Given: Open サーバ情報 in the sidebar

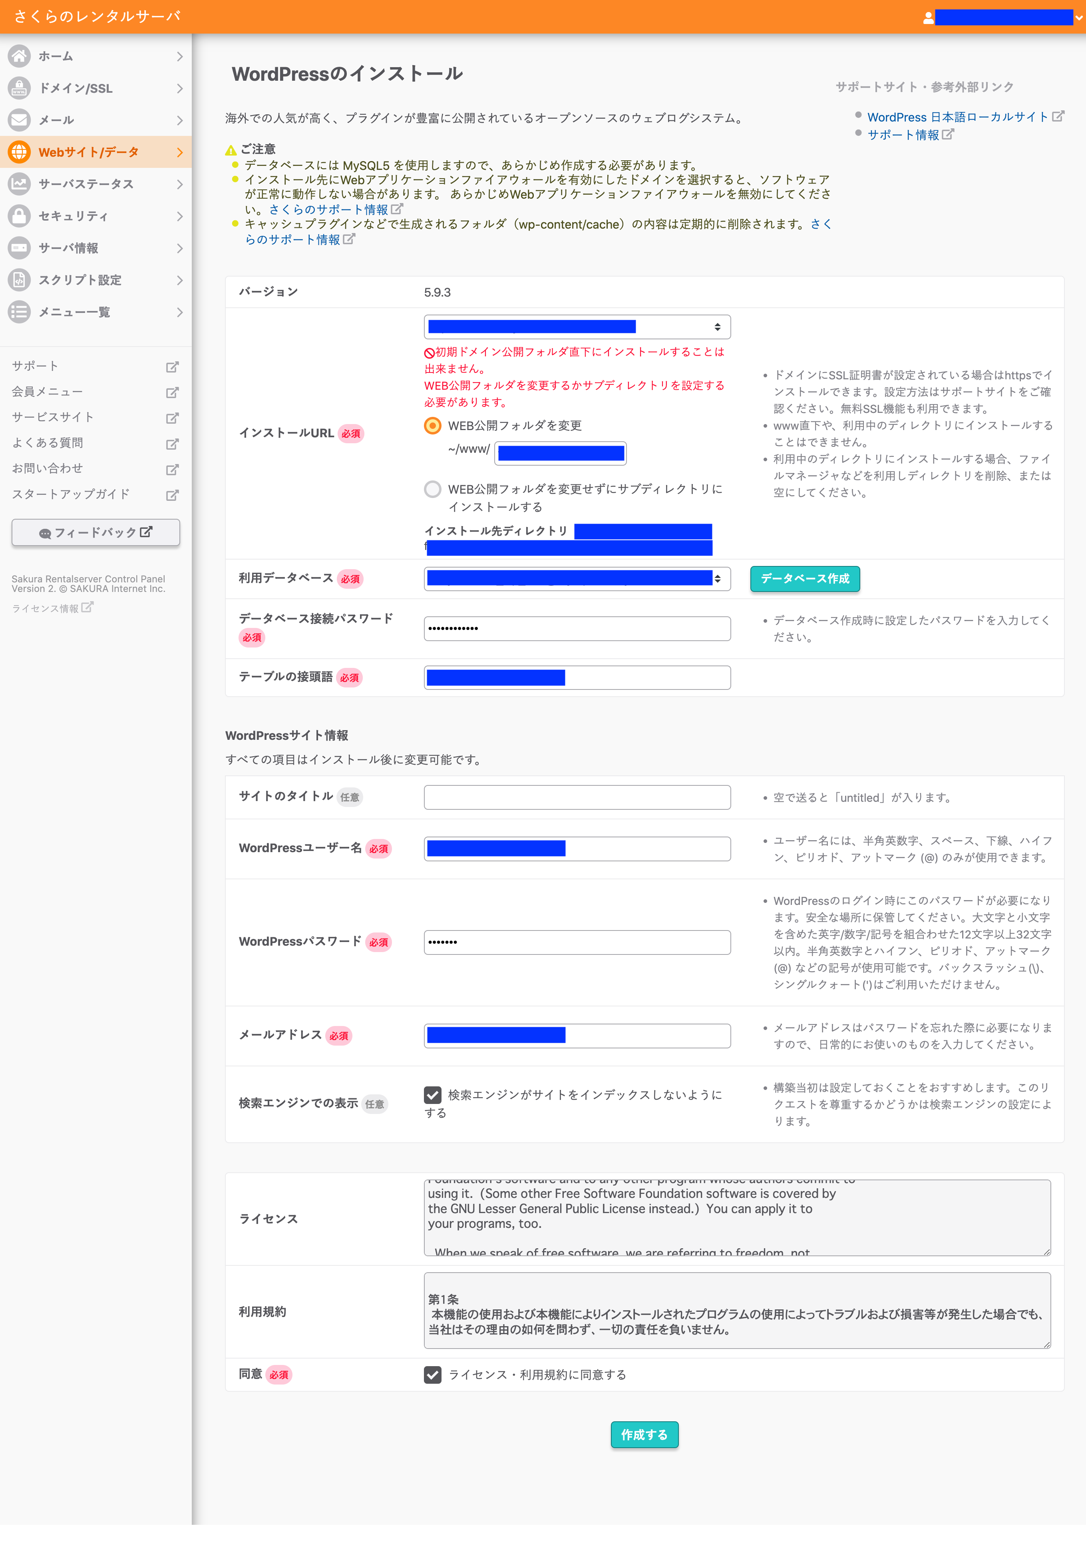Looking at the screenshot, I should (95, 248).
